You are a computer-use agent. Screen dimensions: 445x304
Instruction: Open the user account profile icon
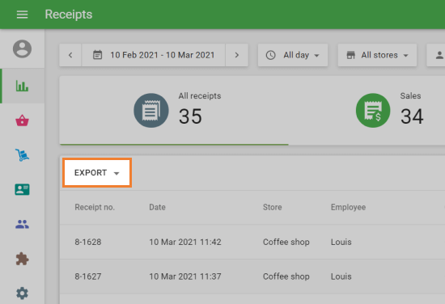22,49
